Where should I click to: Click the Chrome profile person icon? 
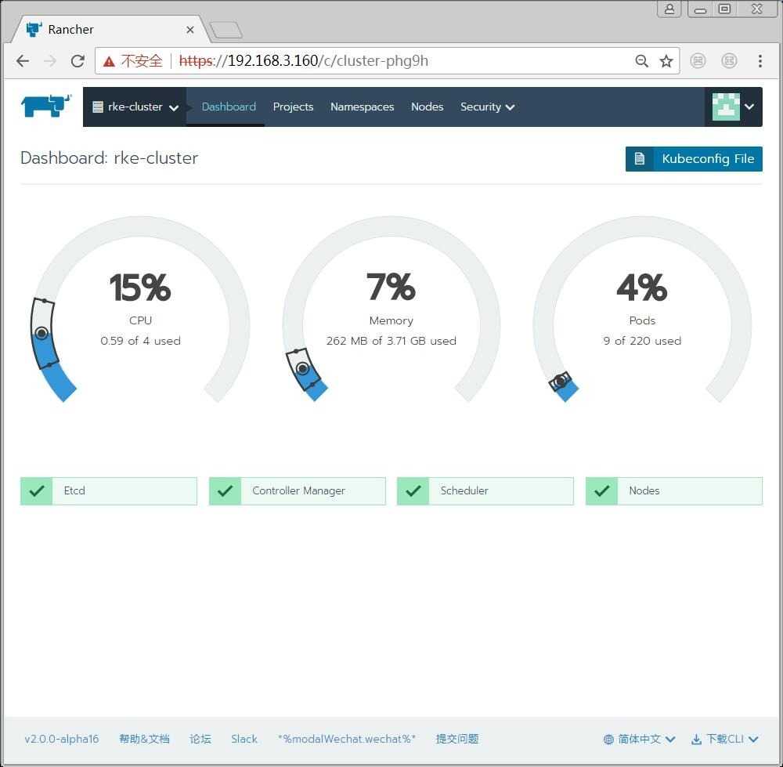(669, 9)
